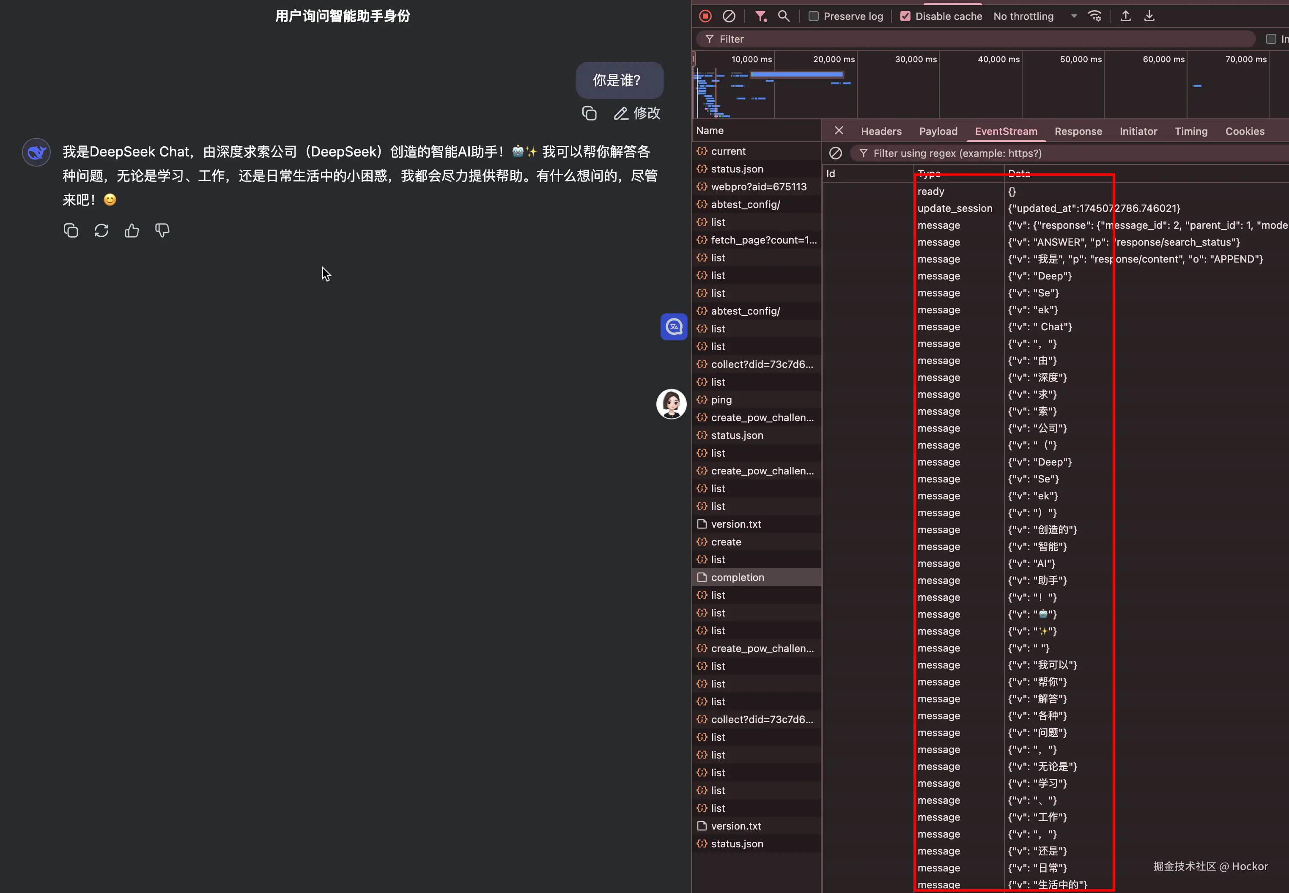This screenshot has height=893, width=1289.
Task: Copy the assistant response text
Action: 71,230
